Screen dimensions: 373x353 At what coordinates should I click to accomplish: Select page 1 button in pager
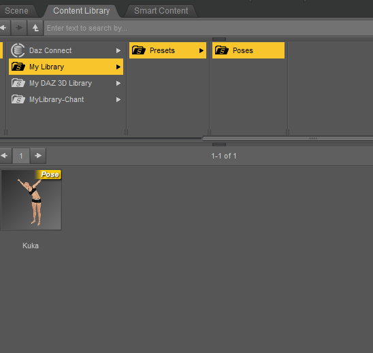tap(21, 156)
